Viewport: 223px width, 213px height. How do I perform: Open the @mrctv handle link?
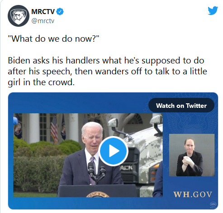pyautogui.click(x=43, y=21)
